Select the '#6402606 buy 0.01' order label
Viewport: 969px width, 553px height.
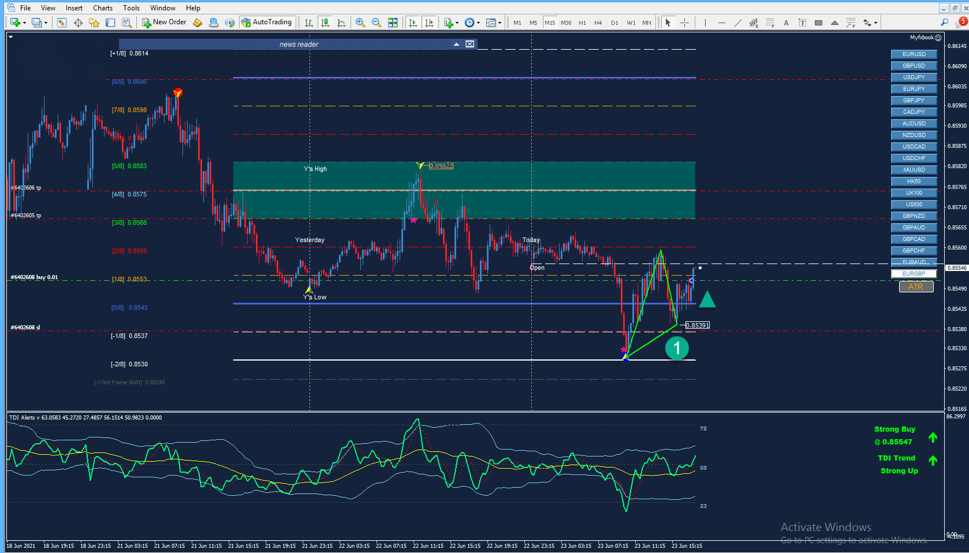(34, 277)
